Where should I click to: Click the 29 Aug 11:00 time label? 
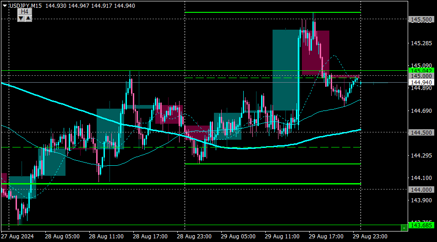click(282, 237)
